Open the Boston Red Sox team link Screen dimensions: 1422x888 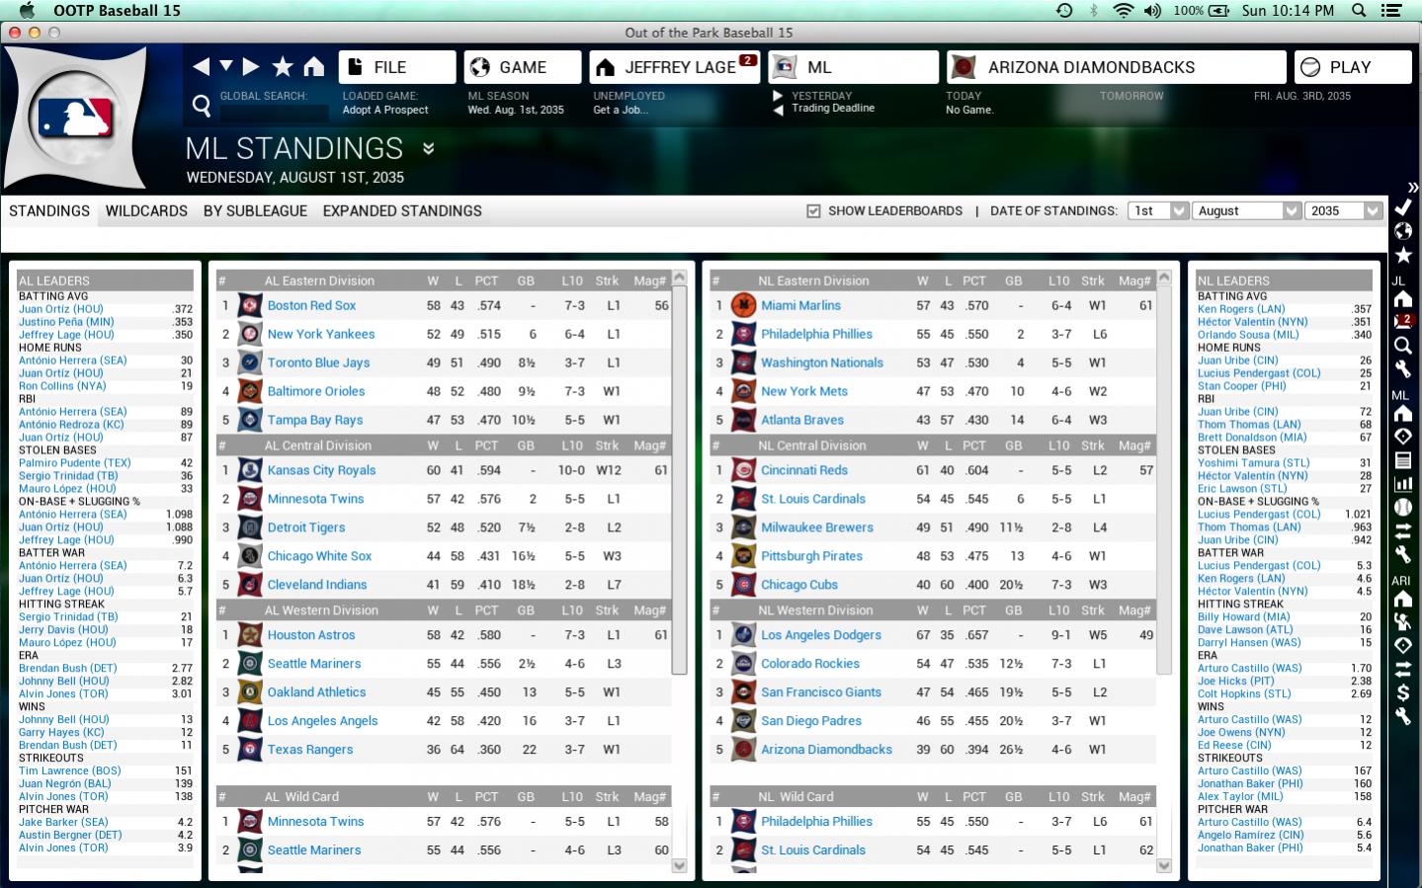[x=311, y=306]
